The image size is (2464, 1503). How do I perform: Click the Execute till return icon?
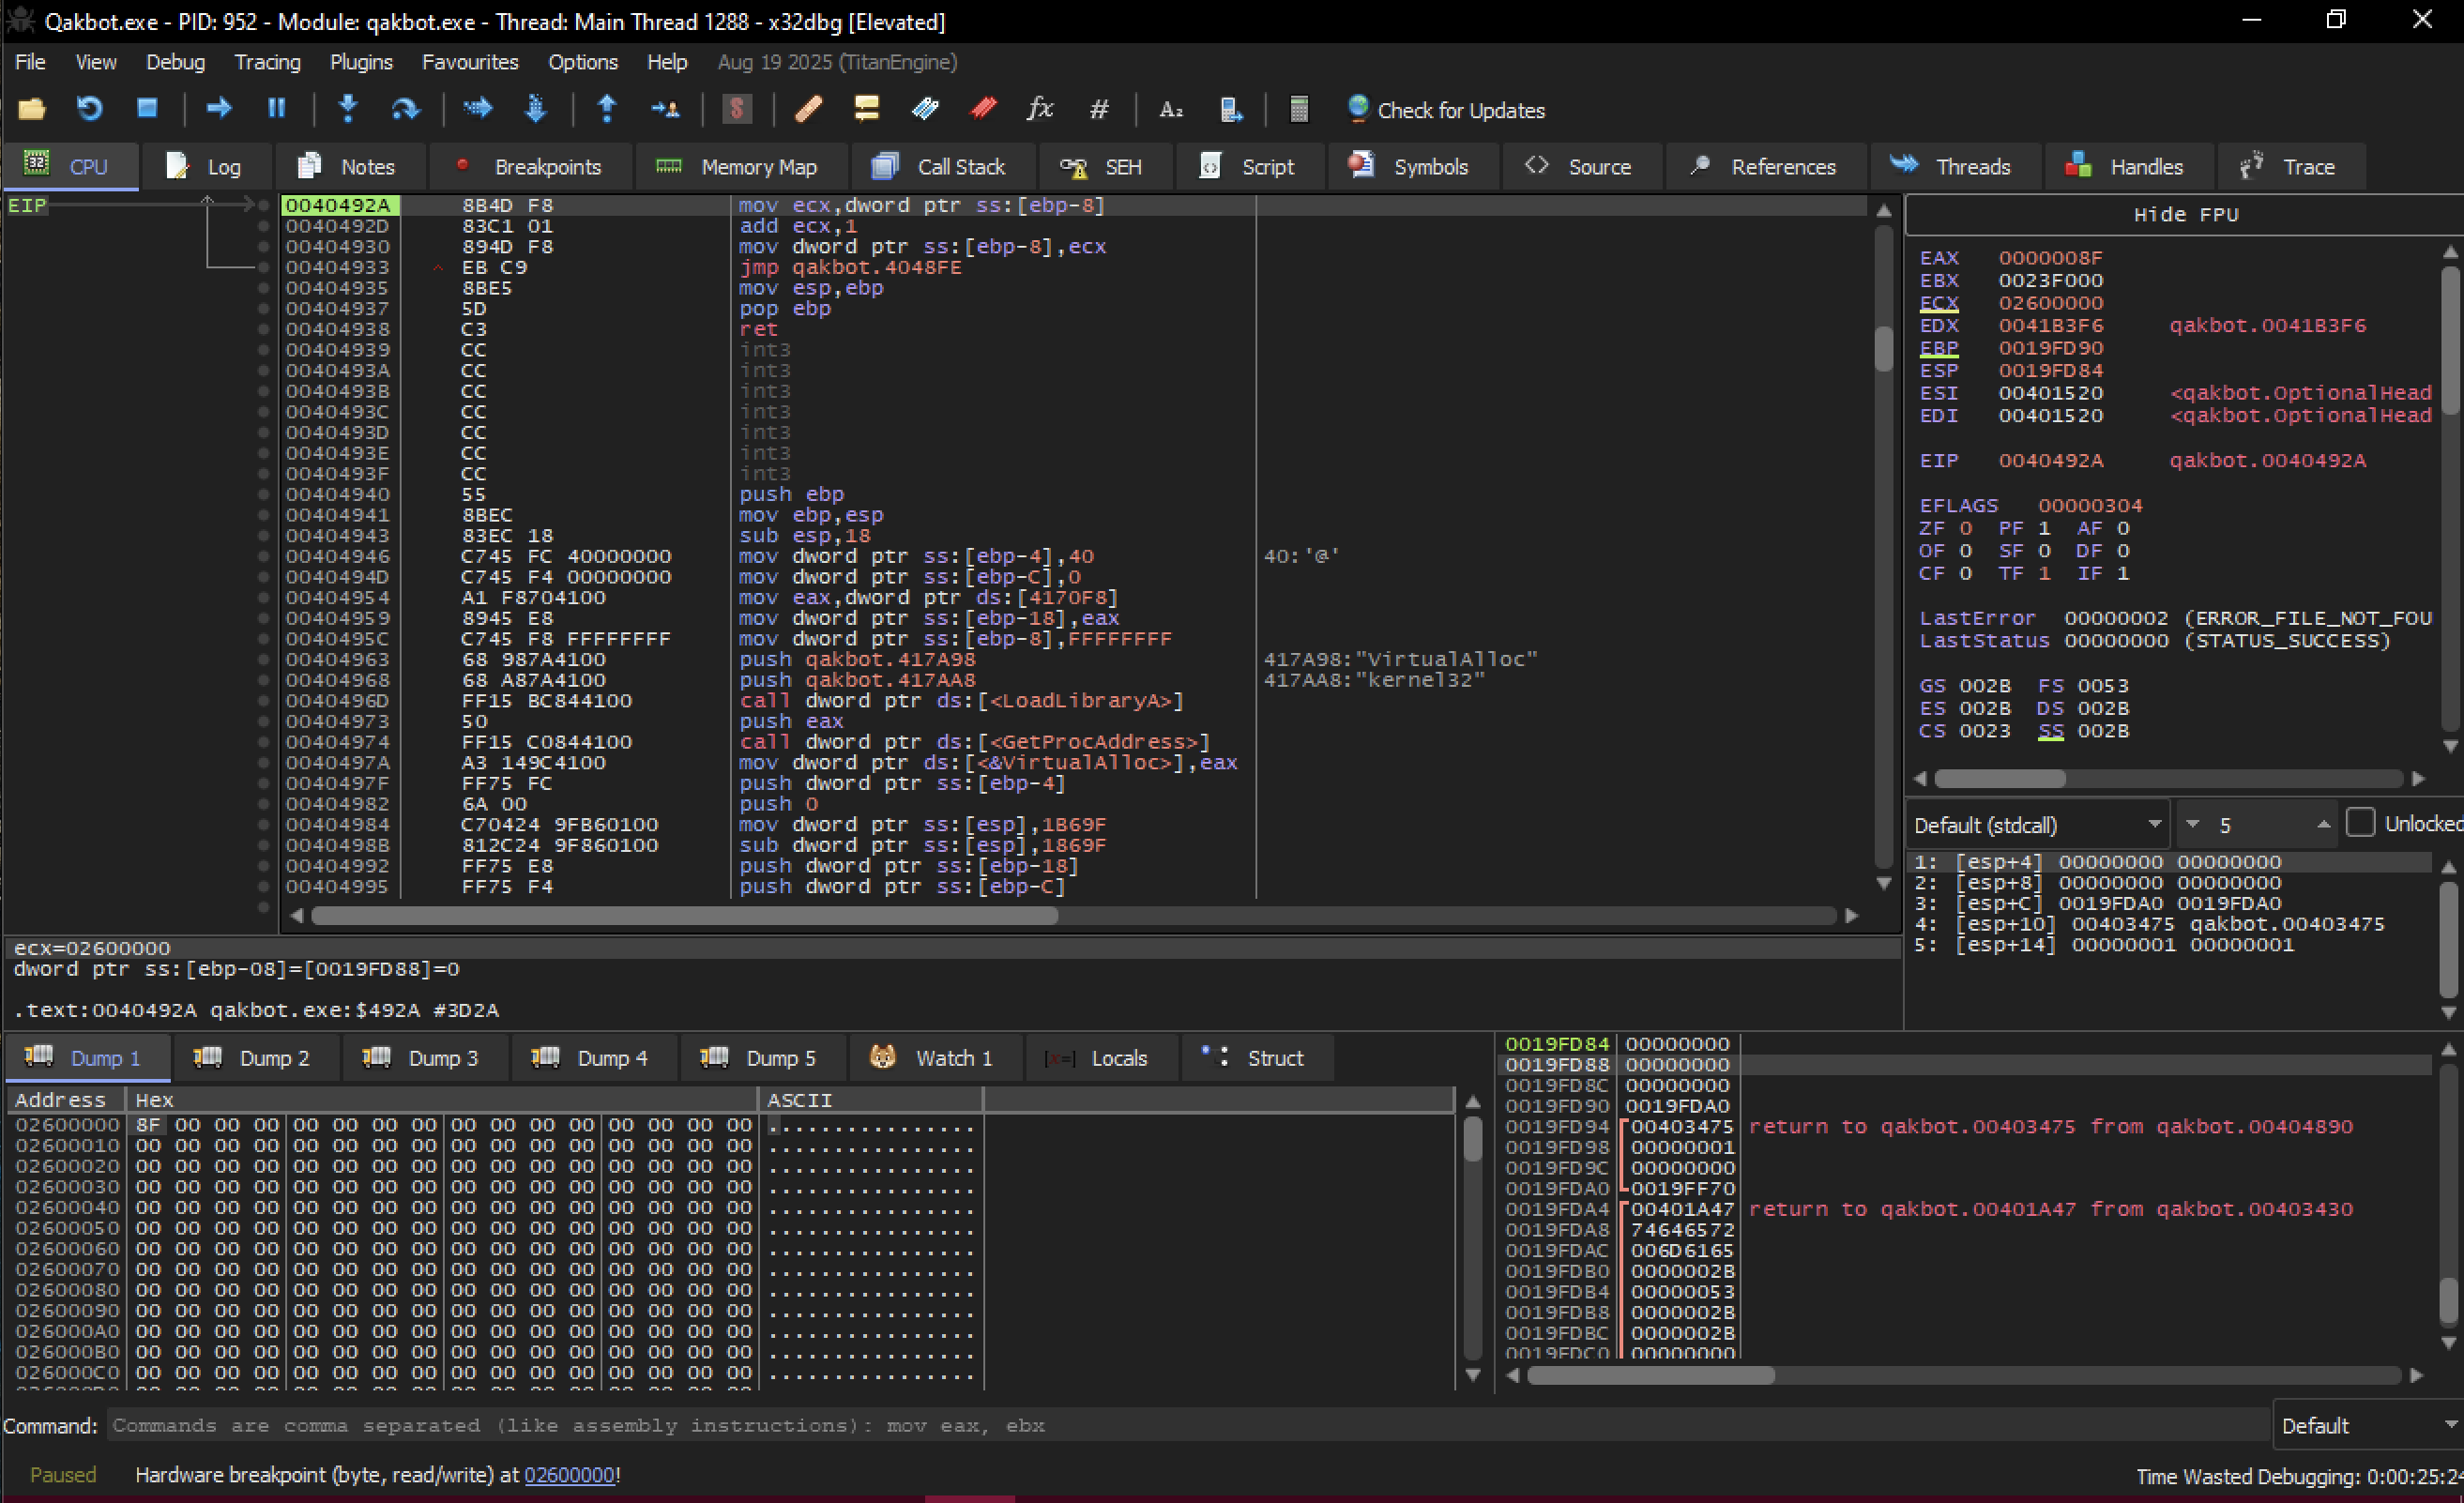click(x=607, y=109)
